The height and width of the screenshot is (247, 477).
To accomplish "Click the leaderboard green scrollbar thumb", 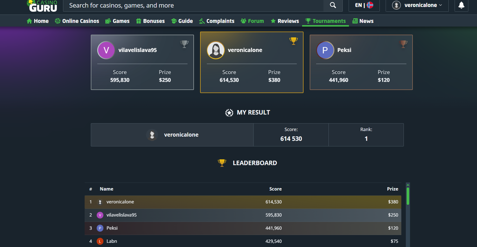I will (408, 196).
